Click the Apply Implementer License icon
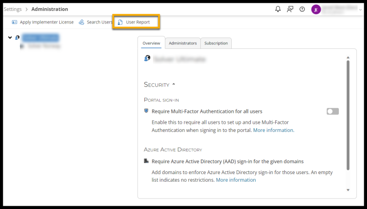This screenshot has height=209, width=367. point(14,22)
